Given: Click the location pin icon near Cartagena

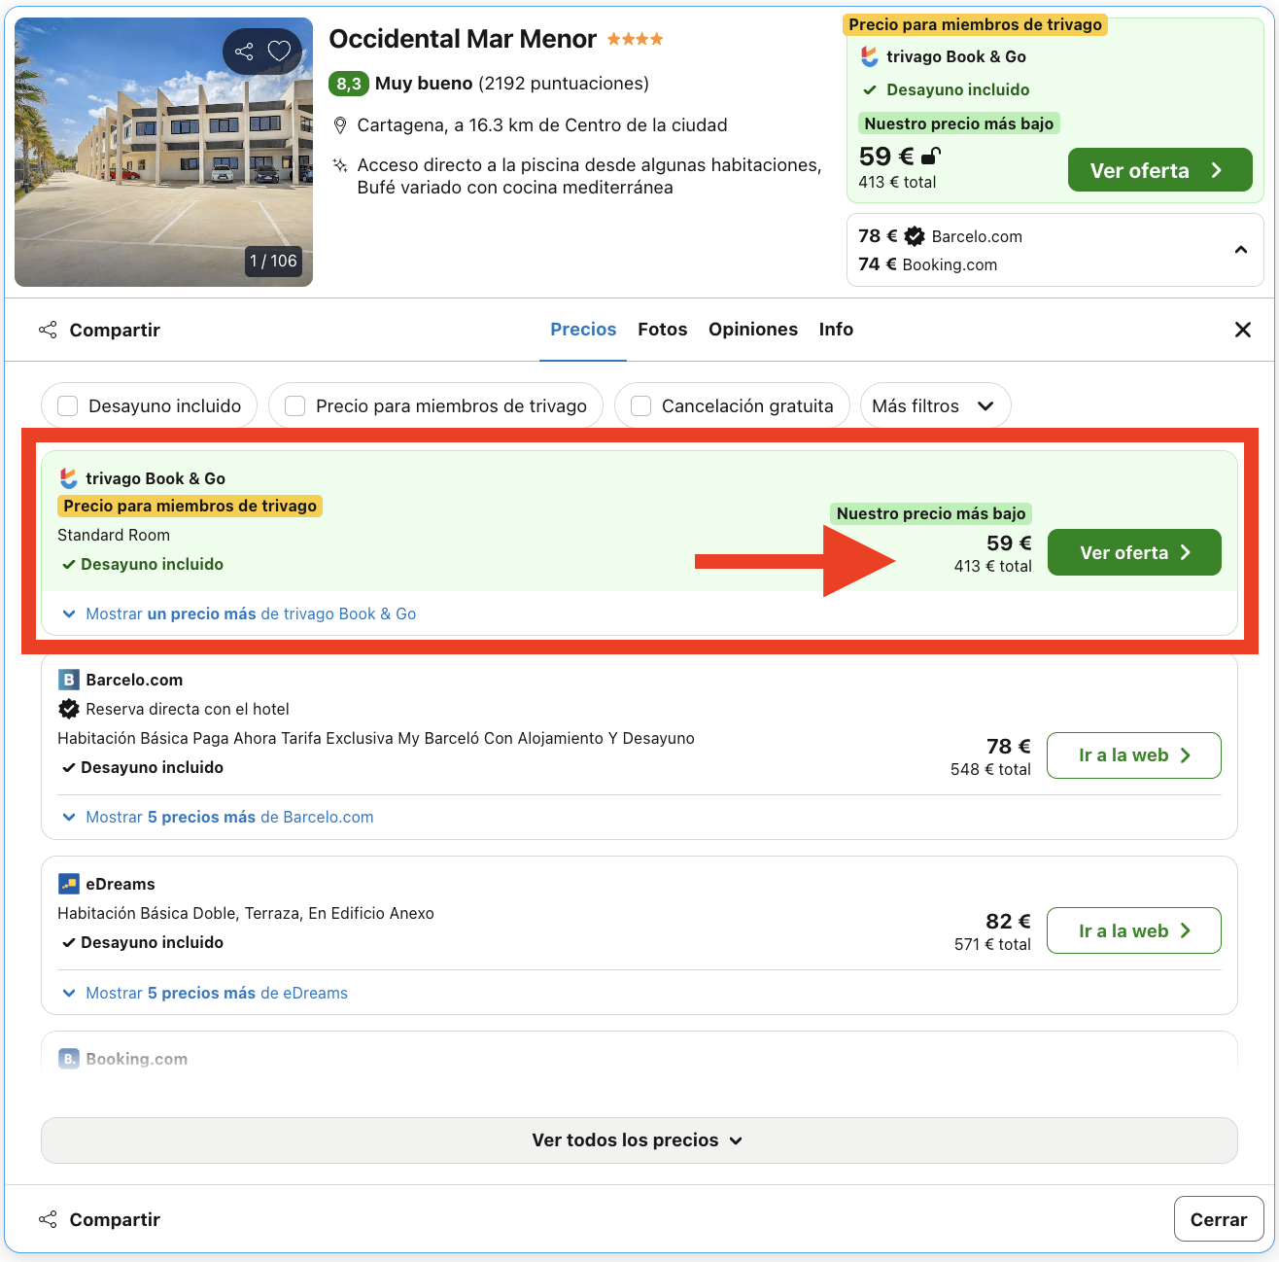Looking at the screenshot, I should click(x=341, y=124).
